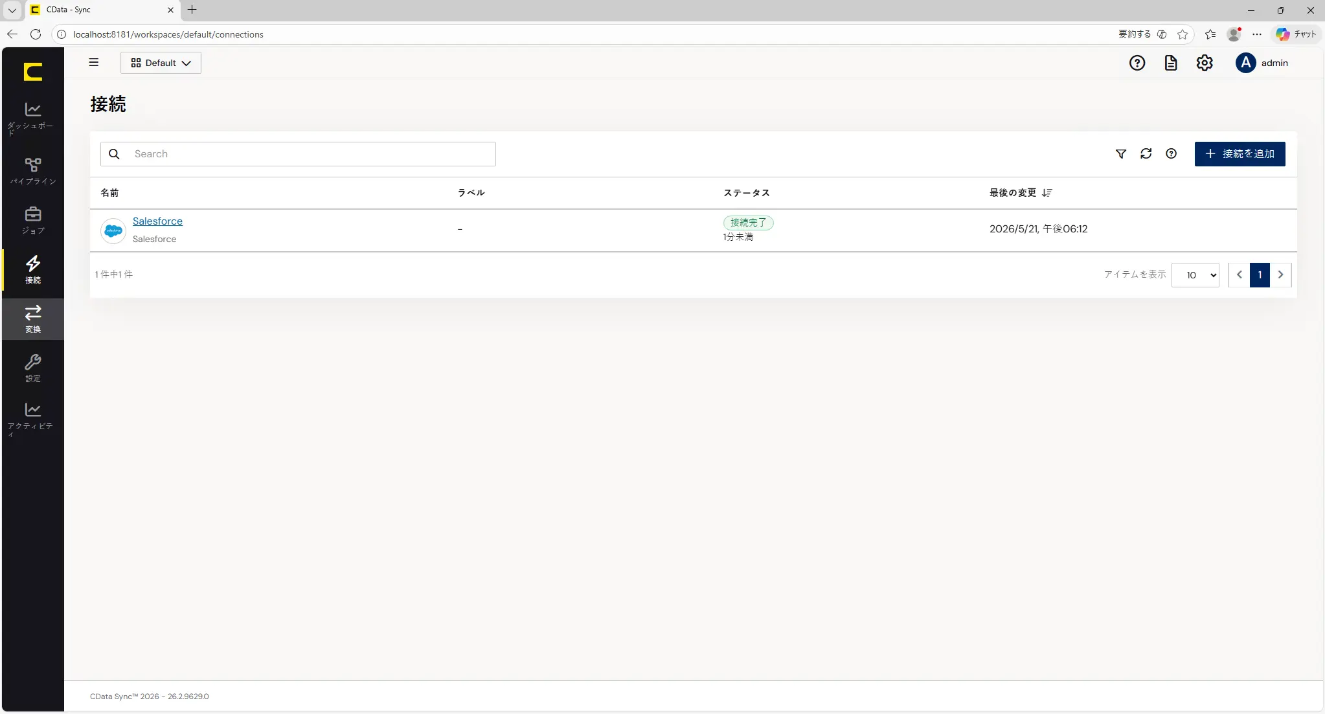Open the パイプライン pipelines sidebar item
The width and height of the screenshot is (1325, 714).
[33, 171]
